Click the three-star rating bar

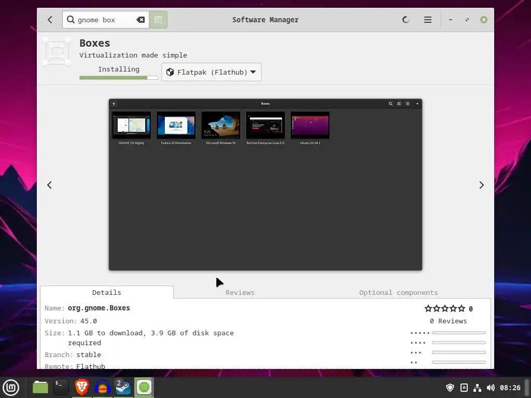tap(458, 352)
